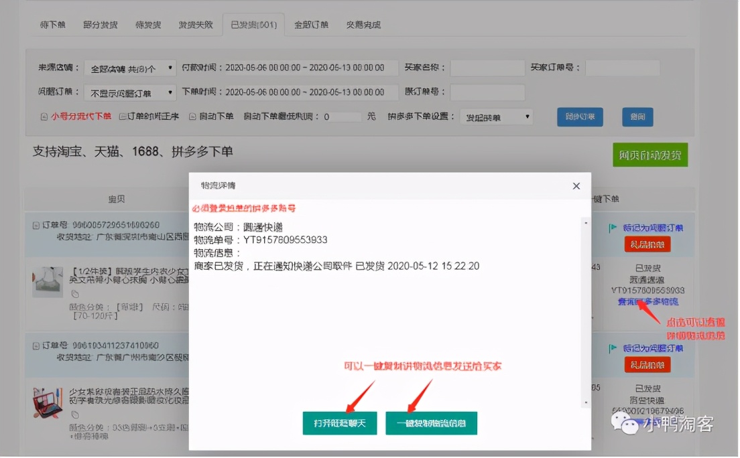Open the 来源店铺 shop dropdown
Image resolution: width=740 pixels, height=458 pixels.
[129, 67]
